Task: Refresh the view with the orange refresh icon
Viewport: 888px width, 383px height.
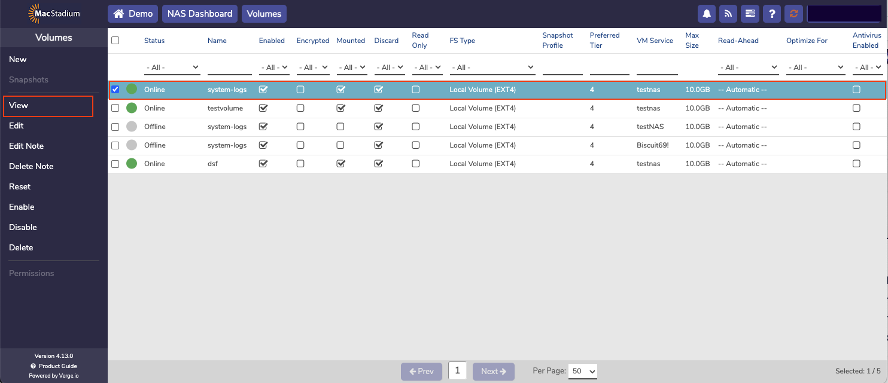Action: (x=793, y=13)
